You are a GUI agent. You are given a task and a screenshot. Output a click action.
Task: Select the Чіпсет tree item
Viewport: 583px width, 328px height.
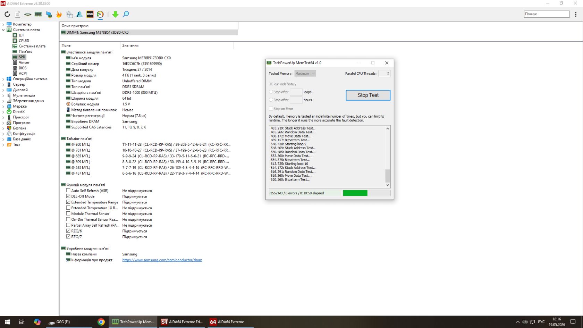pyautogui.click(x=24, y=62)
